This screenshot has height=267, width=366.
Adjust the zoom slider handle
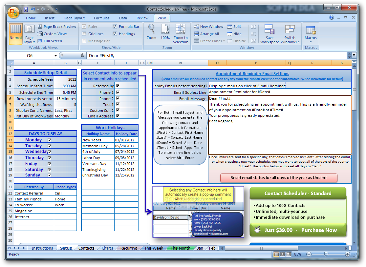(x=326, y=255)
